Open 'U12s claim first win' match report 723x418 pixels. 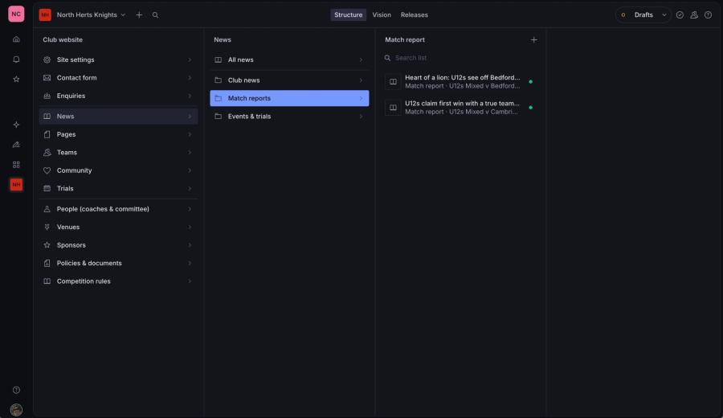461,108
